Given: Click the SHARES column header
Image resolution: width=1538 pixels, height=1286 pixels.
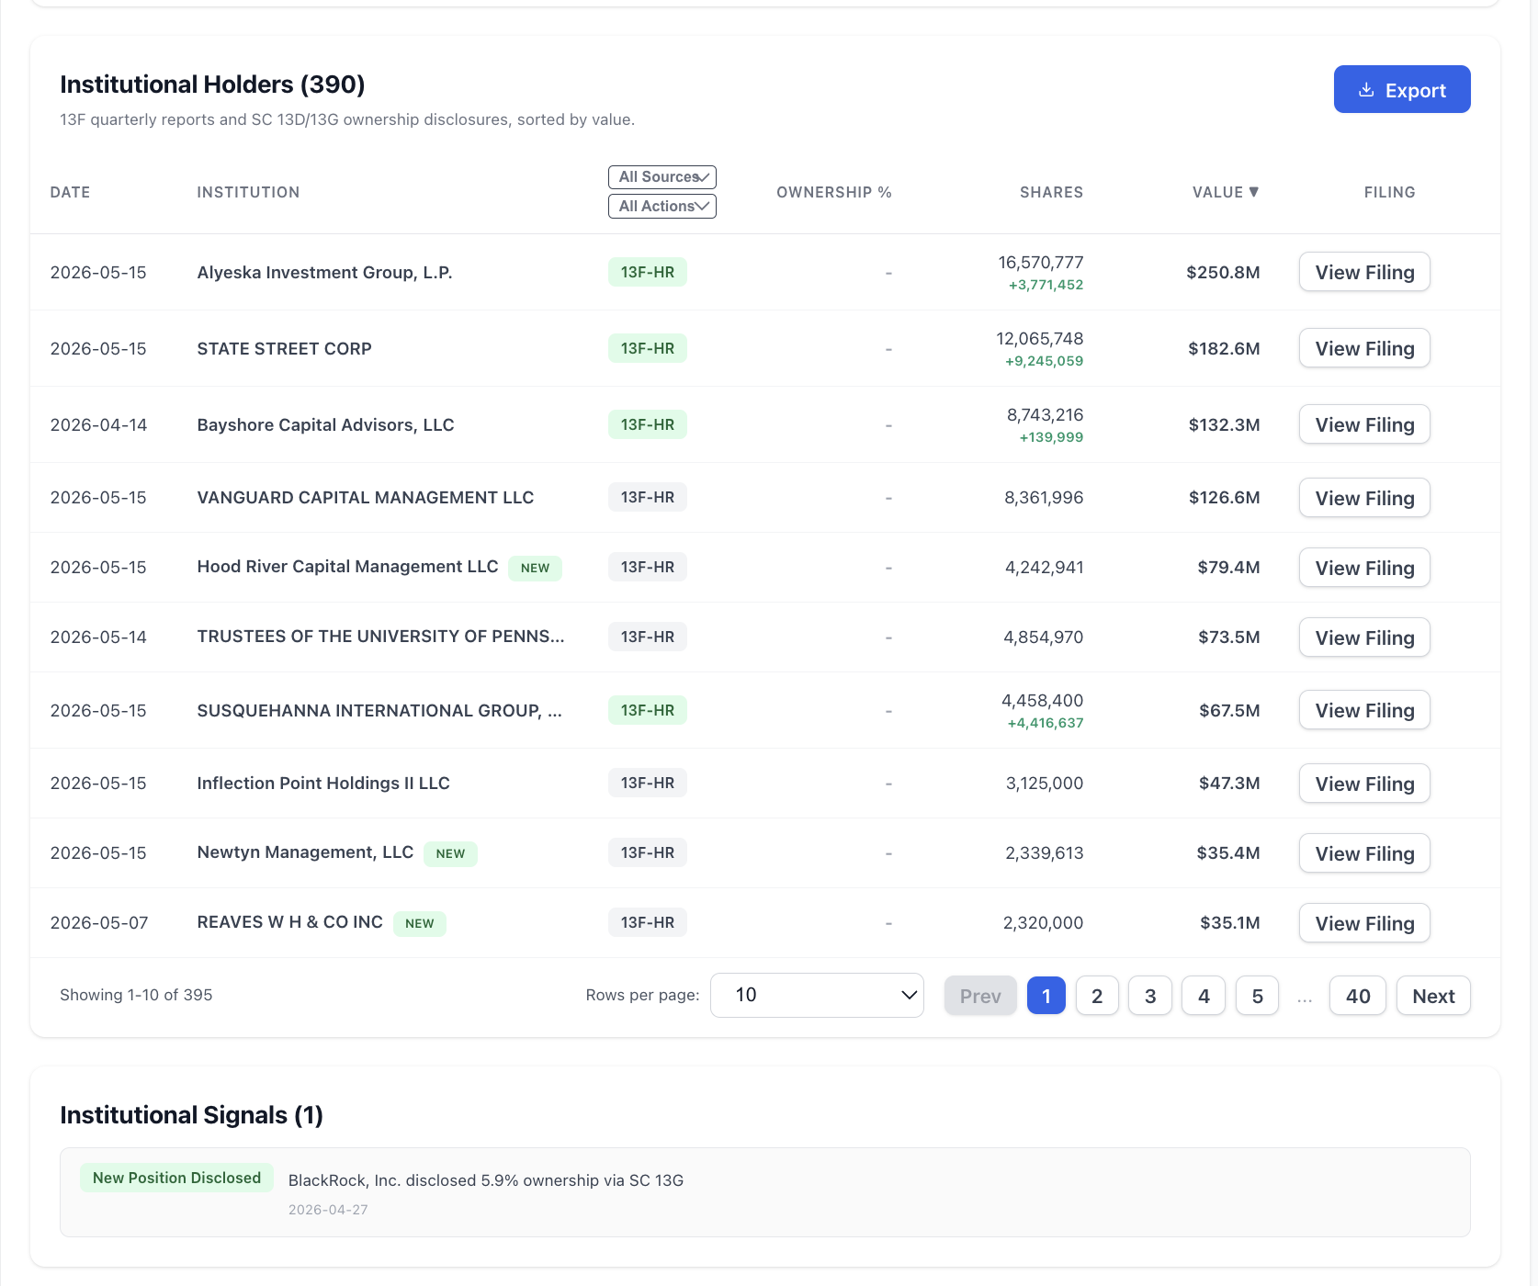Looking at the screenshot, I should tap(1051, 192).
